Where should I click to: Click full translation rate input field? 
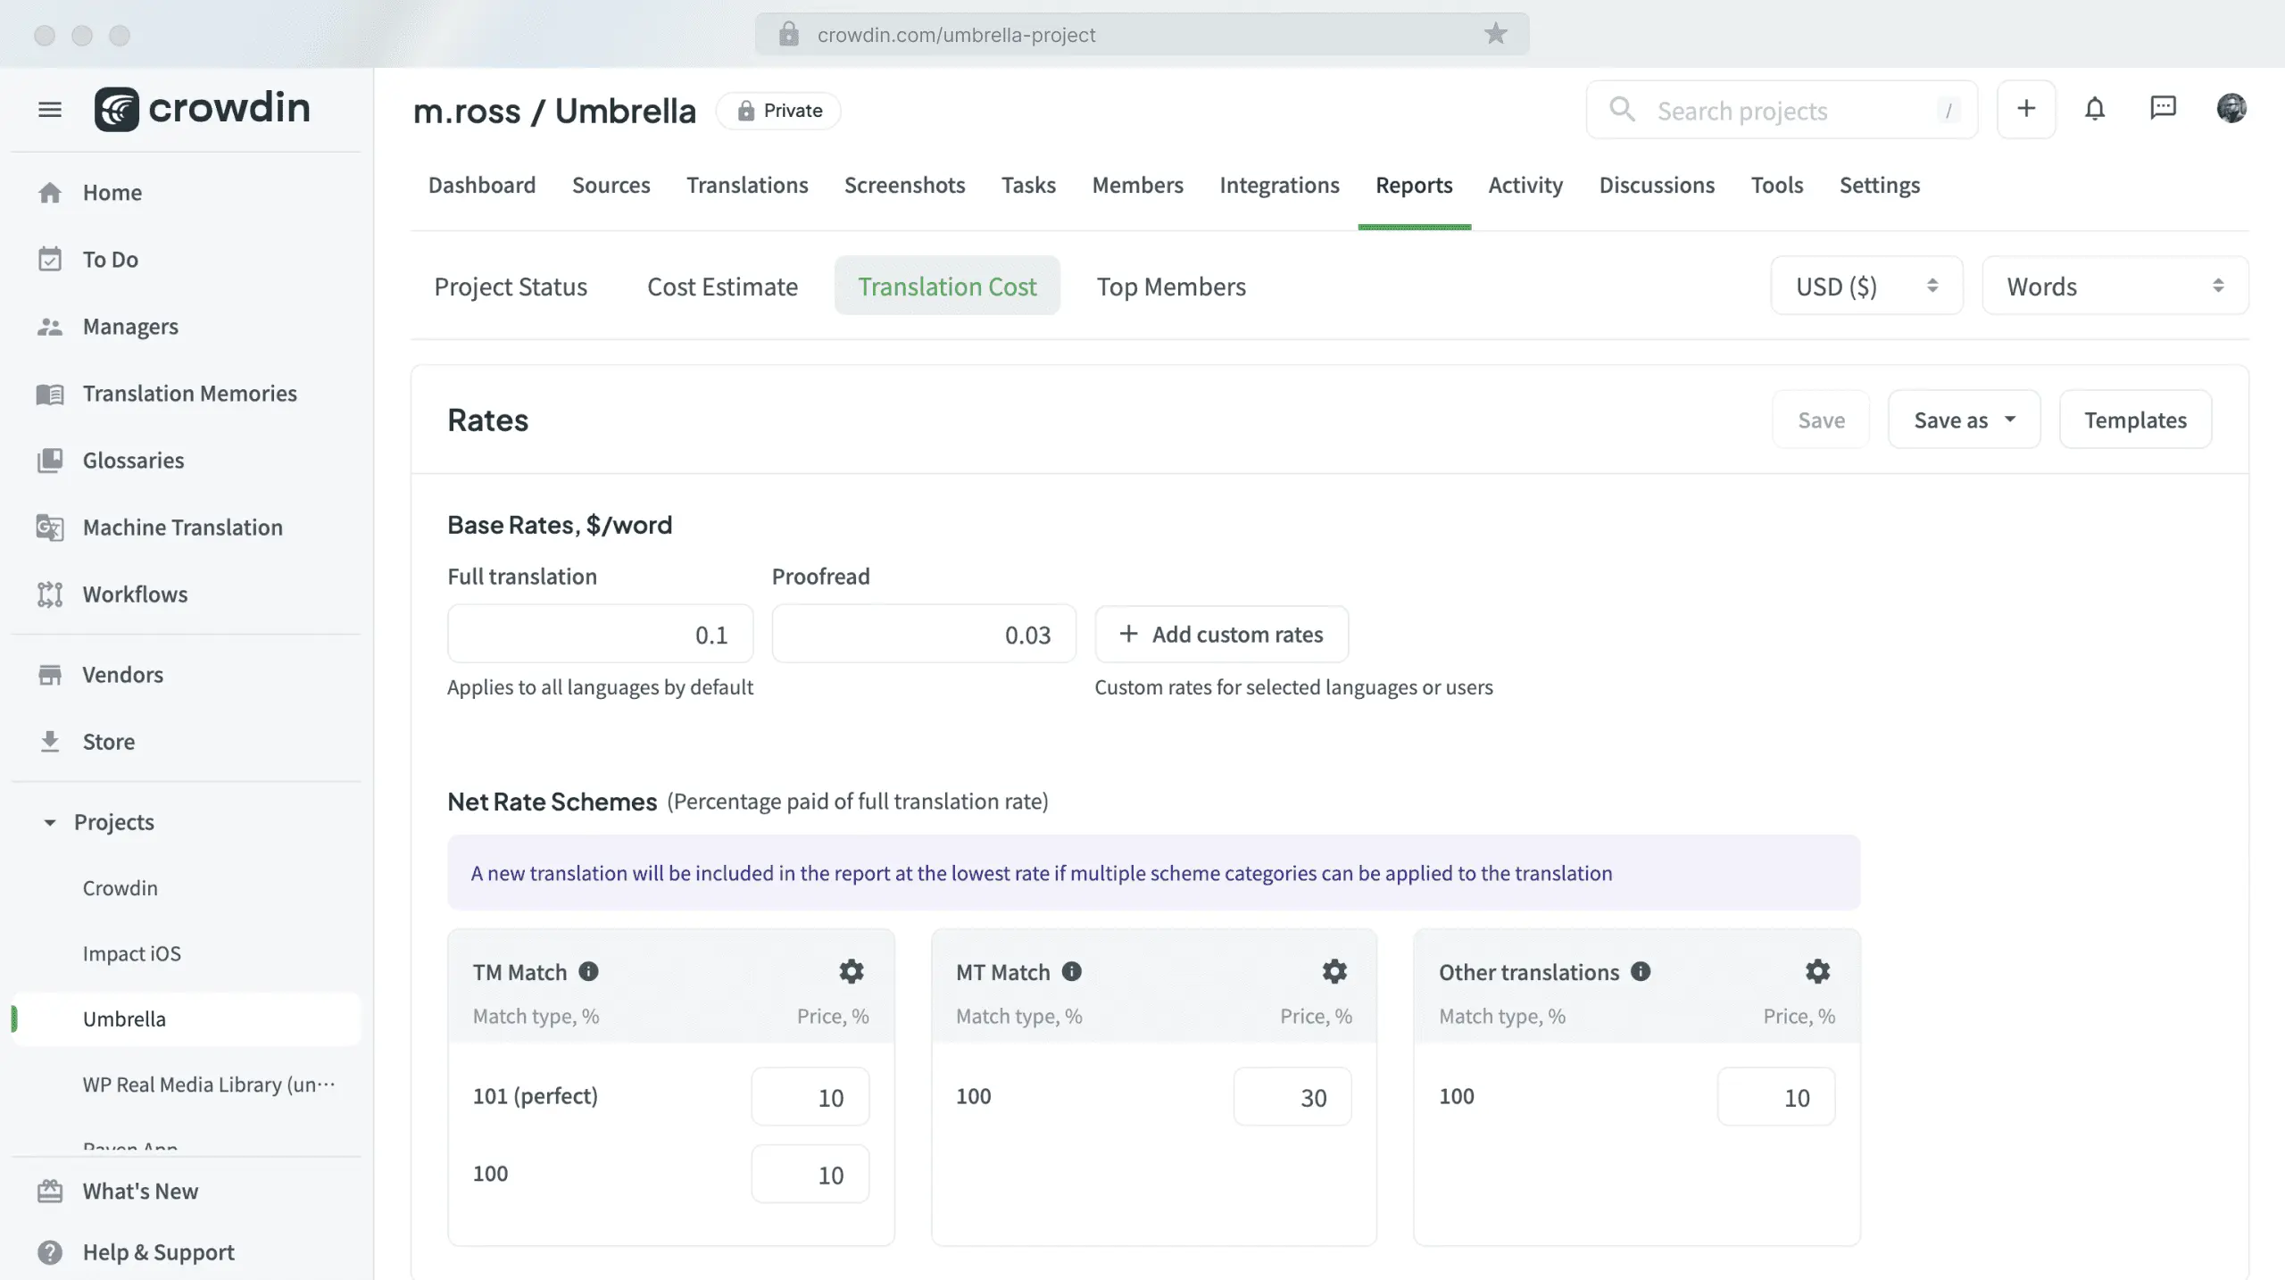click(600, 634)
